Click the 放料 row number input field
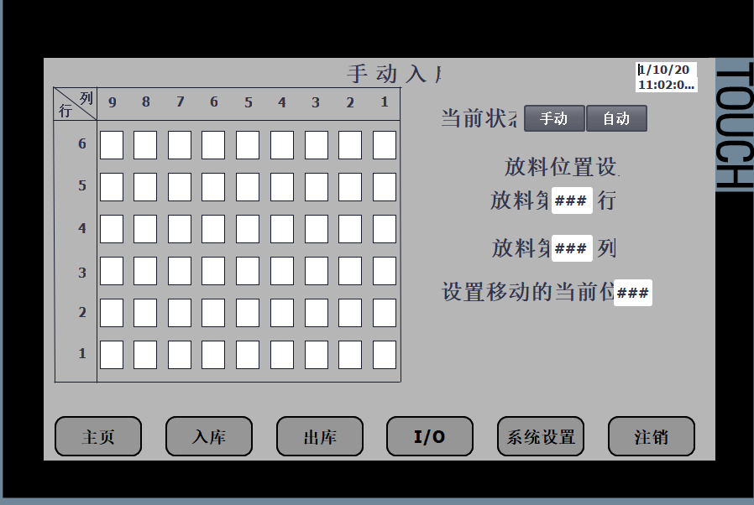This screenshot has width=754, height=505. (x=571, y=201)
